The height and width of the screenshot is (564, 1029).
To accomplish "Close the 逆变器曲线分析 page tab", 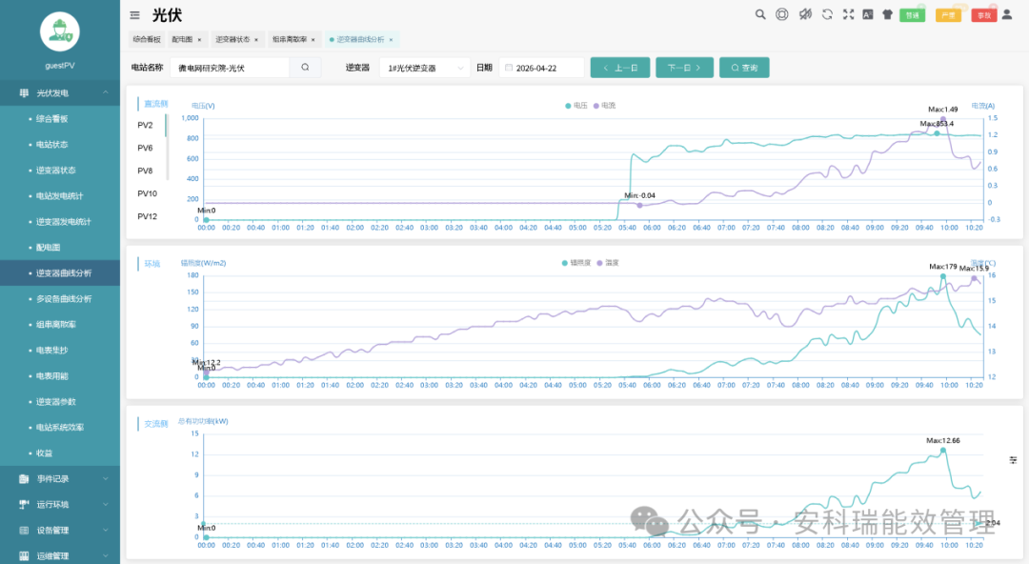I will [x=392, y=39].
